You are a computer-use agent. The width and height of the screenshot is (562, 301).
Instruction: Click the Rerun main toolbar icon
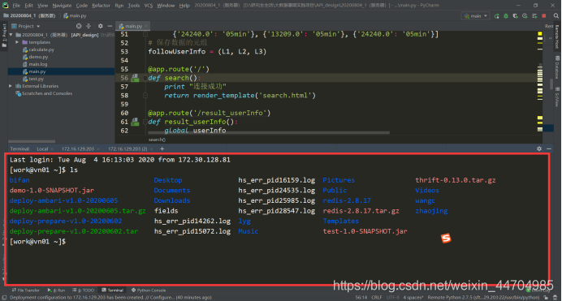click(497, 16)
